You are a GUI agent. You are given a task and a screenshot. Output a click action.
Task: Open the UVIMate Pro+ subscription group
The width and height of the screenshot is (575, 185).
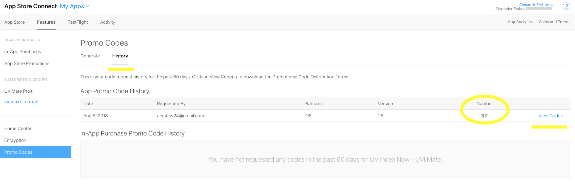point(19,91)
